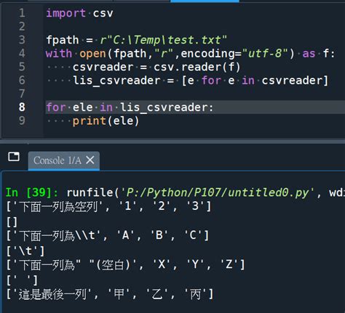Click the console output row starting '這是最後一列'
The height and width of the screenshot is (313, 345).
point(109,294)
